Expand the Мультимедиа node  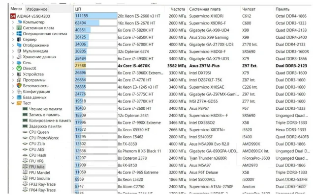point(13,51)
